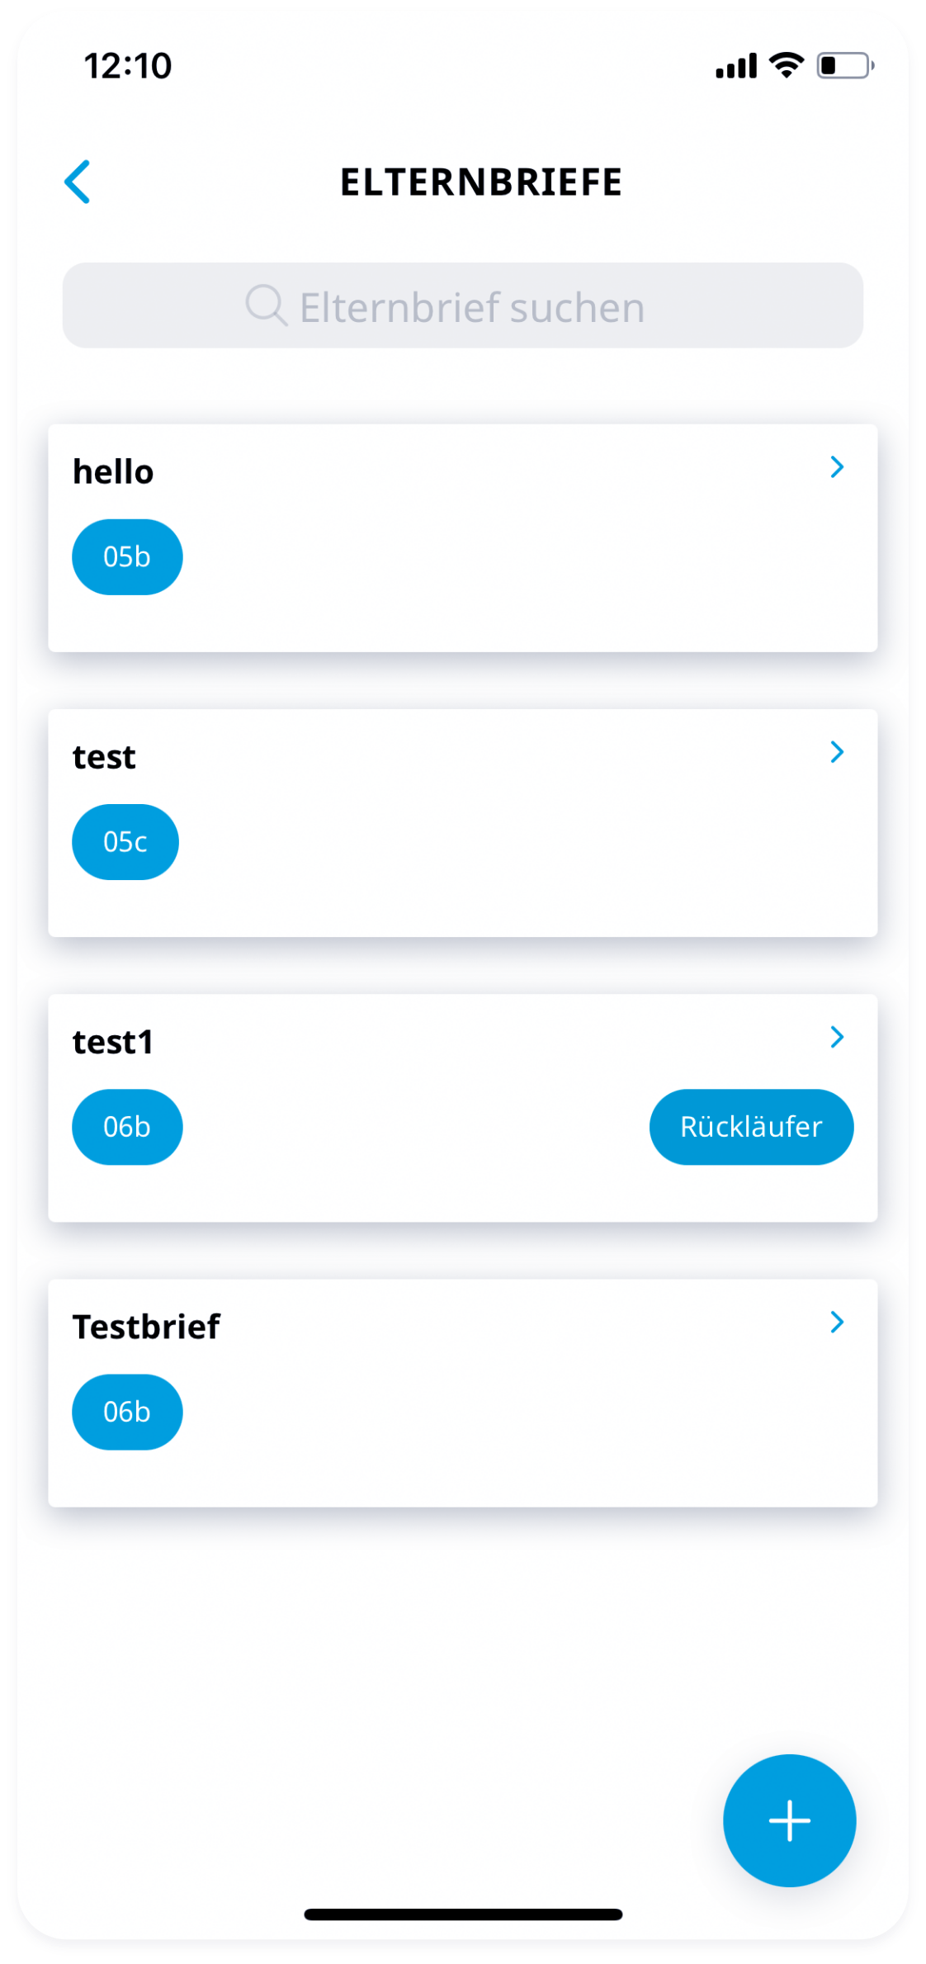Tap the 06b tag under Testbrief
The image size is (926, 1964).
(x=127, y=1413)
